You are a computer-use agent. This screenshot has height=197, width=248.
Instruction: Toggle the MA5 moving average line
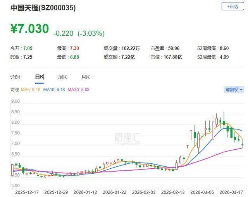click(x=31, y=90)
